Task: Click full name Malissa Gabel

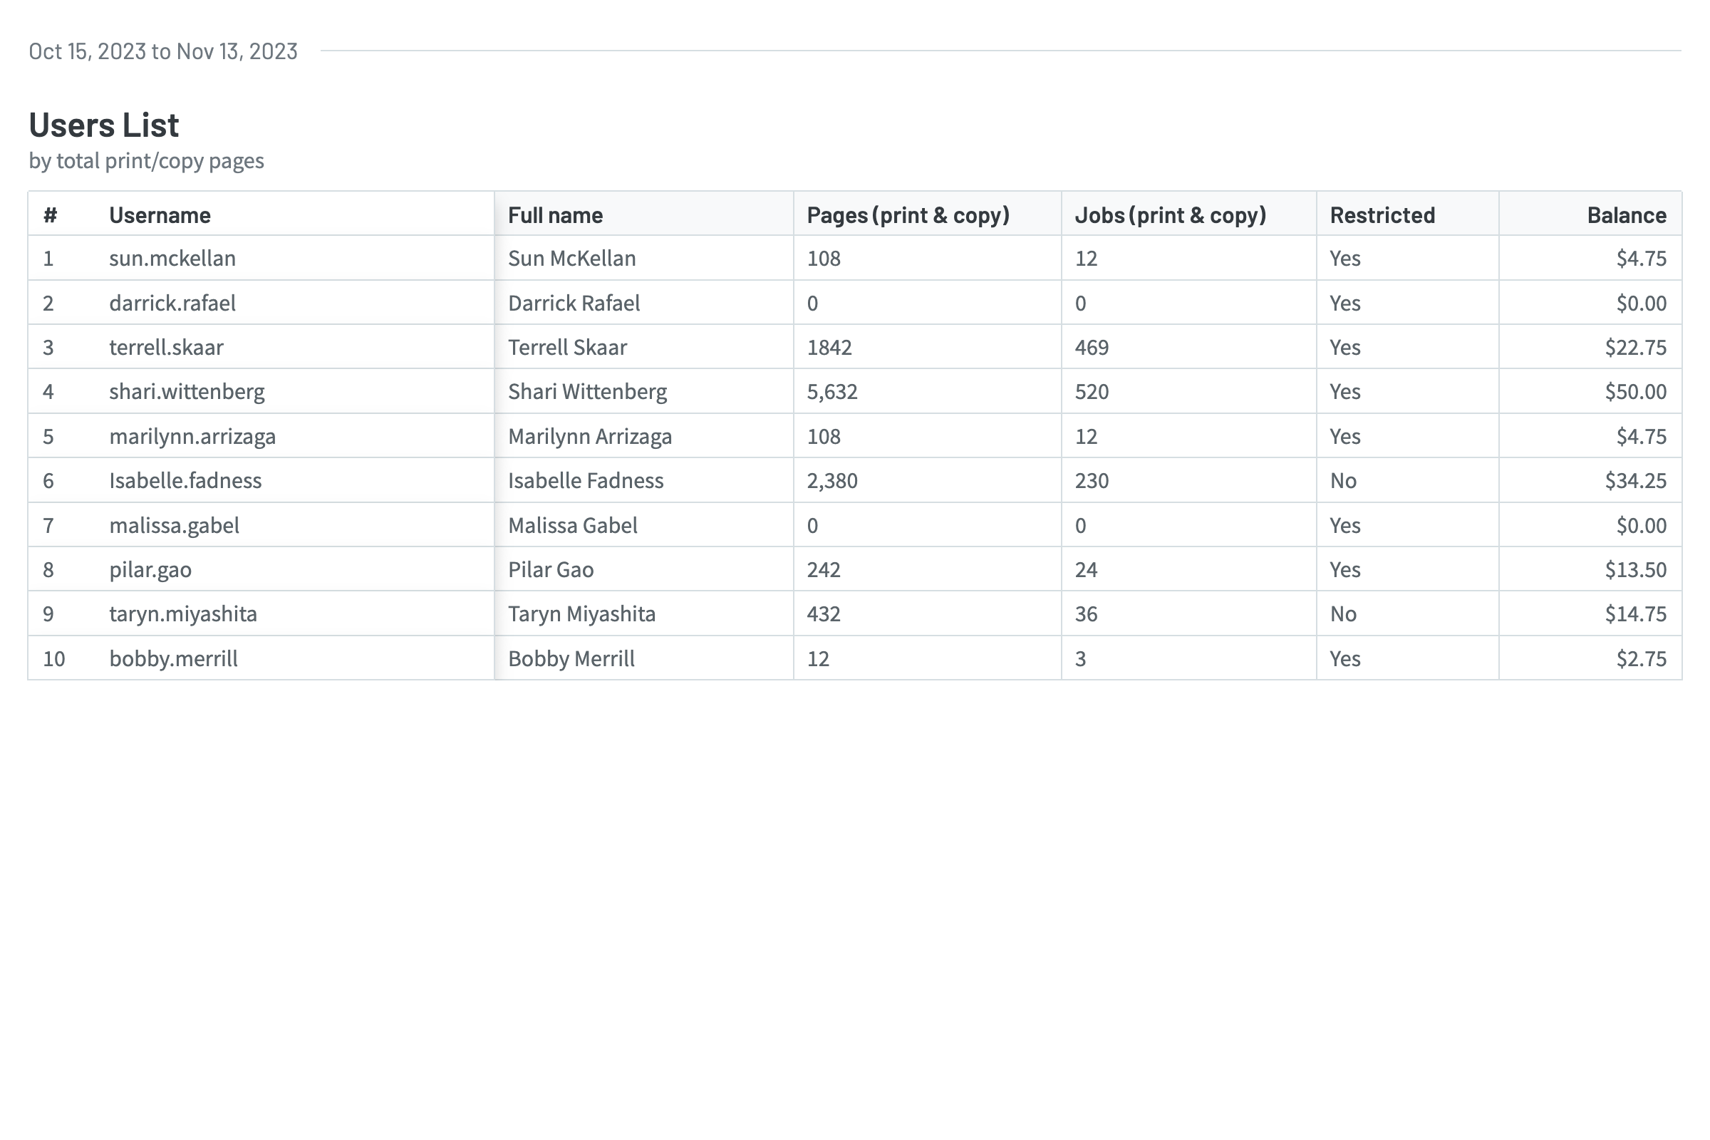Action: 572,526
